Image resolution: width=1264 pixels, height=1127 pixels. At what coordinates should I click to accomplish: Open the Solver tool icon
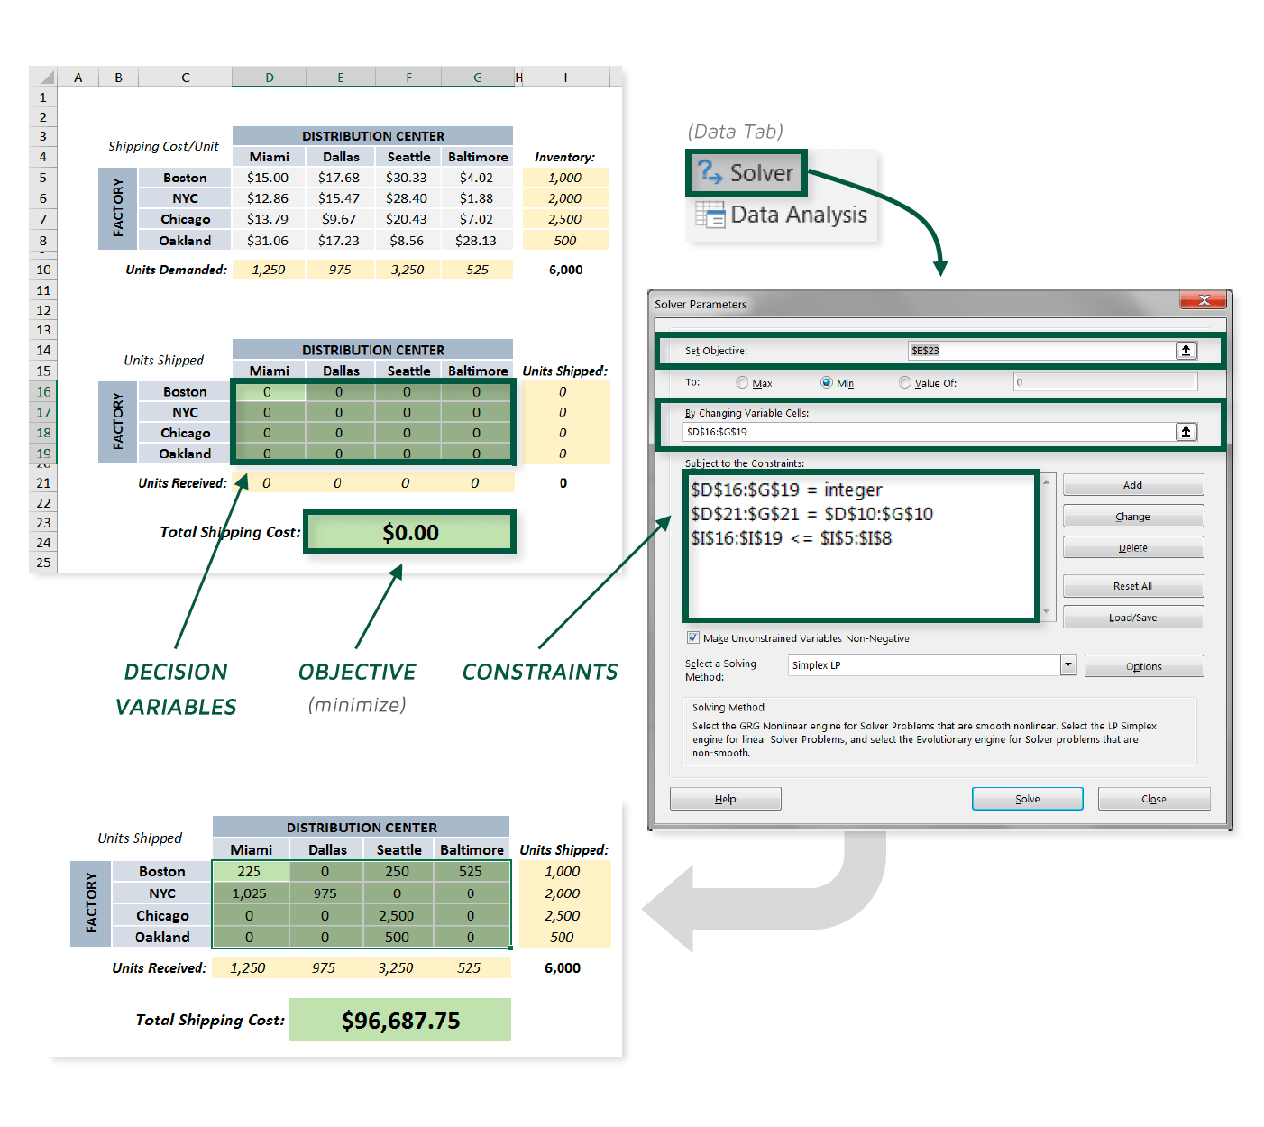click(710, 171)
